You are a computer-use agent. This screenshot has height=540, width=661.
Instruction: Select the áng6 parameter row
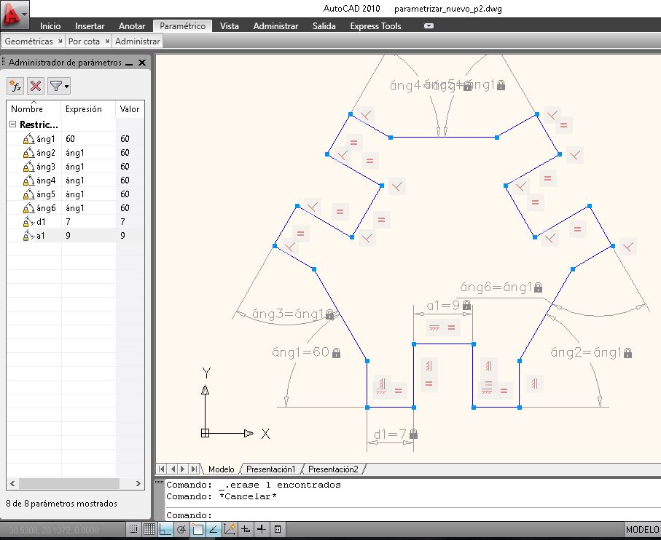[76, 208]
